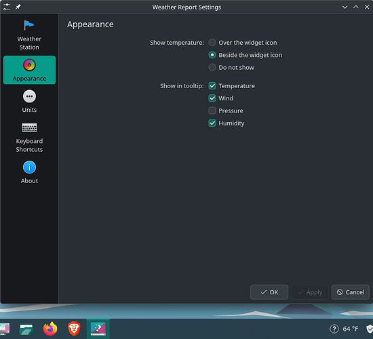Image resolution: width=373 pixels, height=339 pixels.
Task: Click the Show temperature label
Action: 177,43
